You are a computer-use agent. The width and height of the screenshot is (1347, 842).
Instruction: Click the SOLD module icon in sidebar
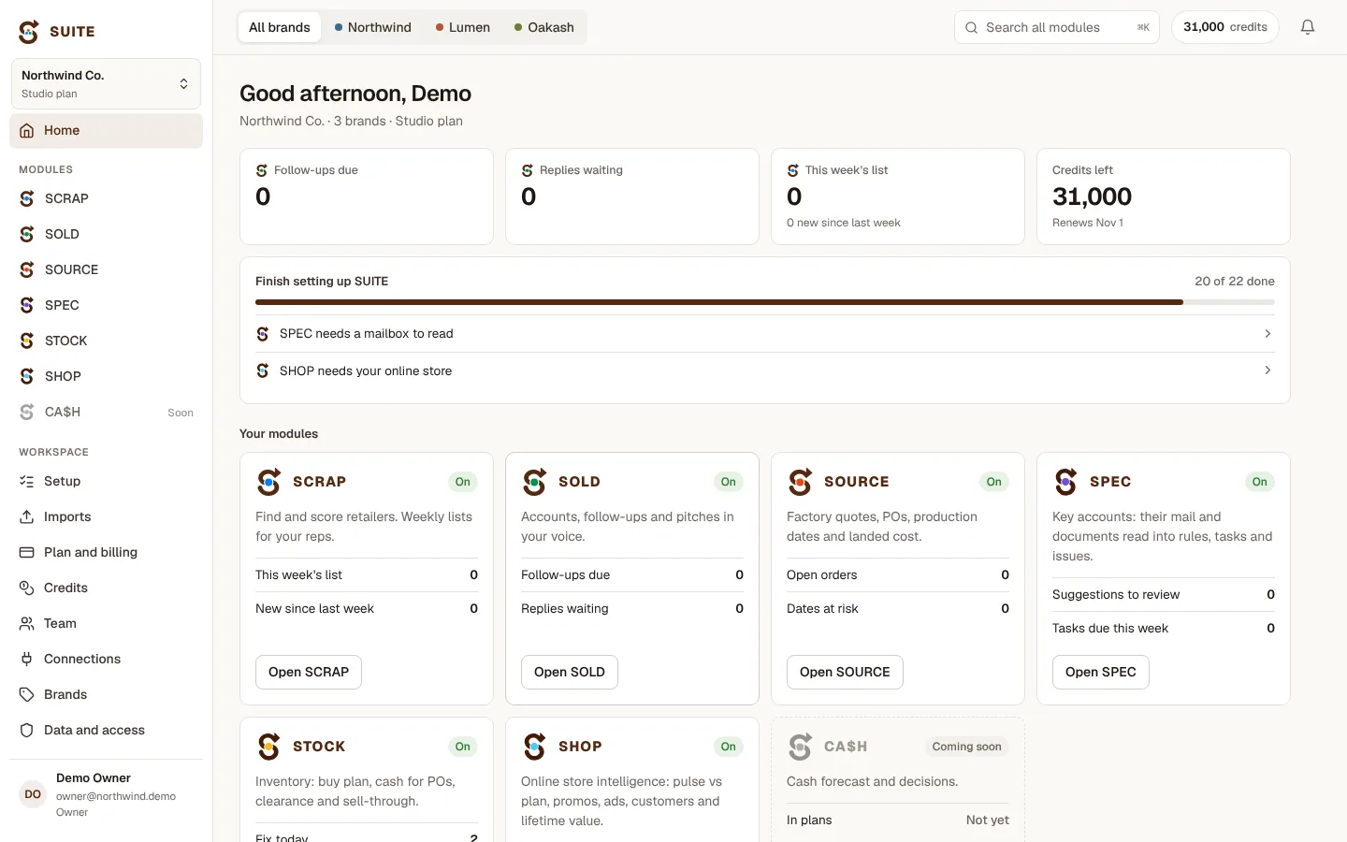click(x=27, y=234)
